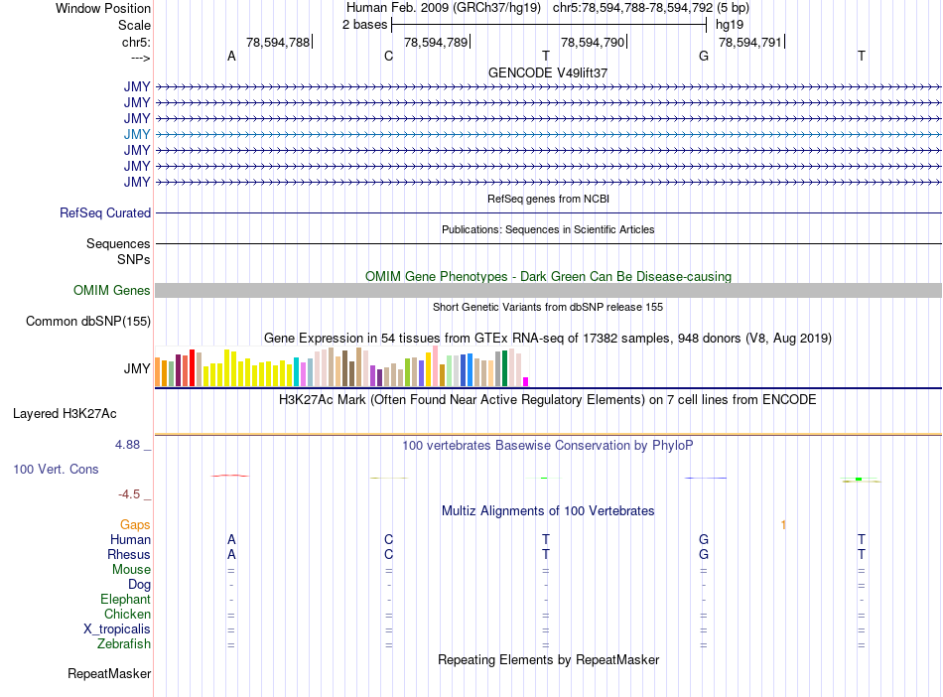Click the Sequences track label

click(118, 243)
